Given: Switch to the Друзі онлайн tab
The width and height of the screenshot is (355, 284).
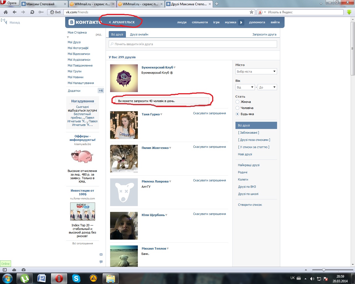Looking at the screenshot, I should click(x=139, y=34).
